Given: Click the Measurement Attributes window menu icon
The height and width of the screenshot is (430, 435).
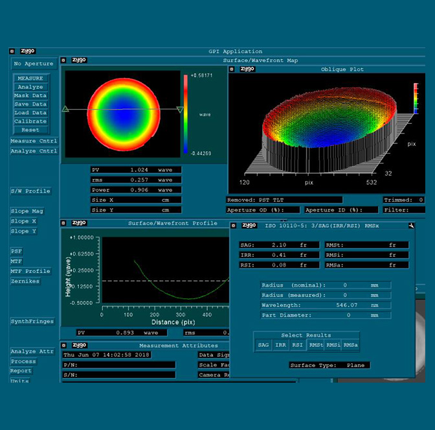Looking at the screenshot, I should [x=63, y=345].
